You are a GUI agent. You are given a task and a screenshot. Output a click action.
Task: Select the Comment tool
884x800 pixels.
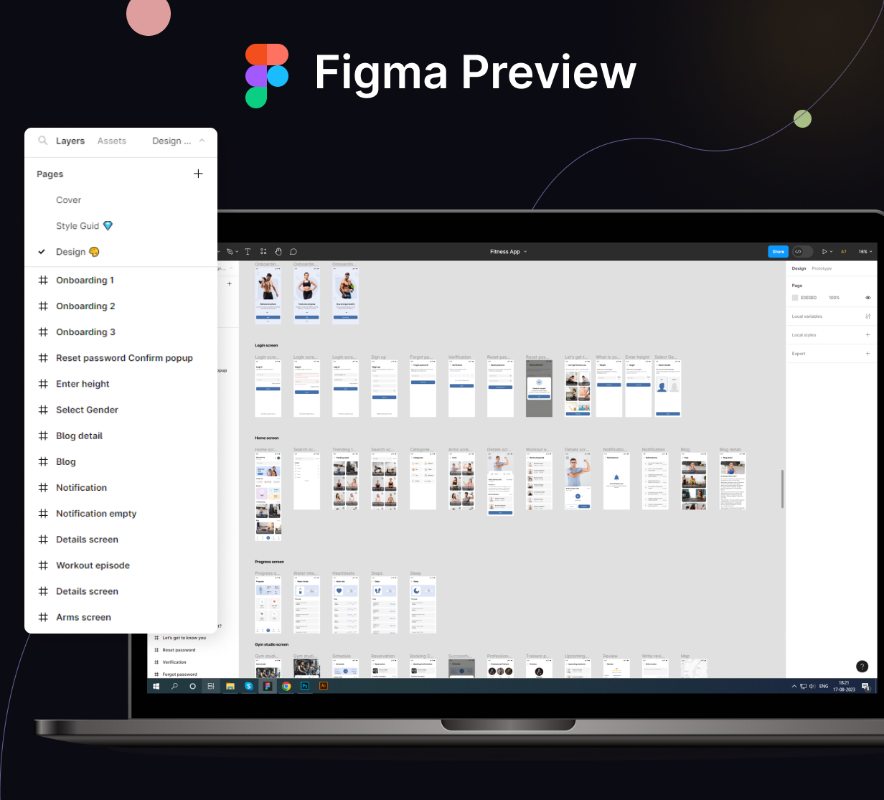tap(293, 252)
